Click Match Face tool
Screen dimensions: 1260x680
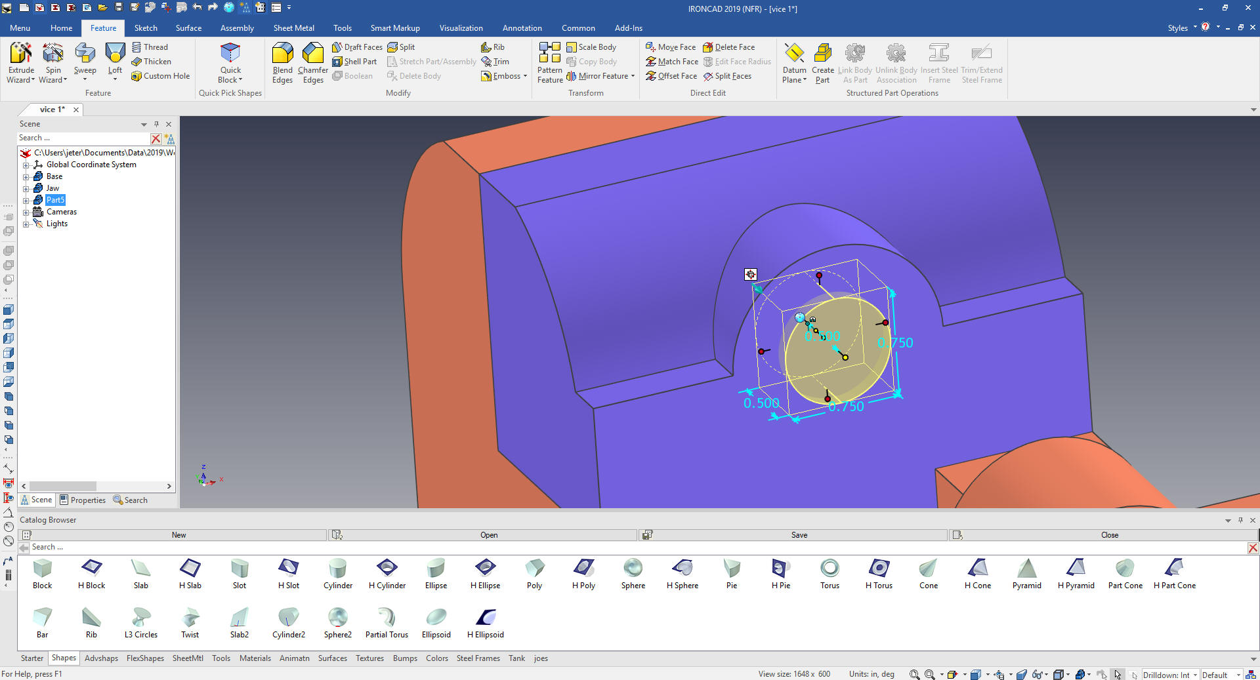click(x=672, y=62)
